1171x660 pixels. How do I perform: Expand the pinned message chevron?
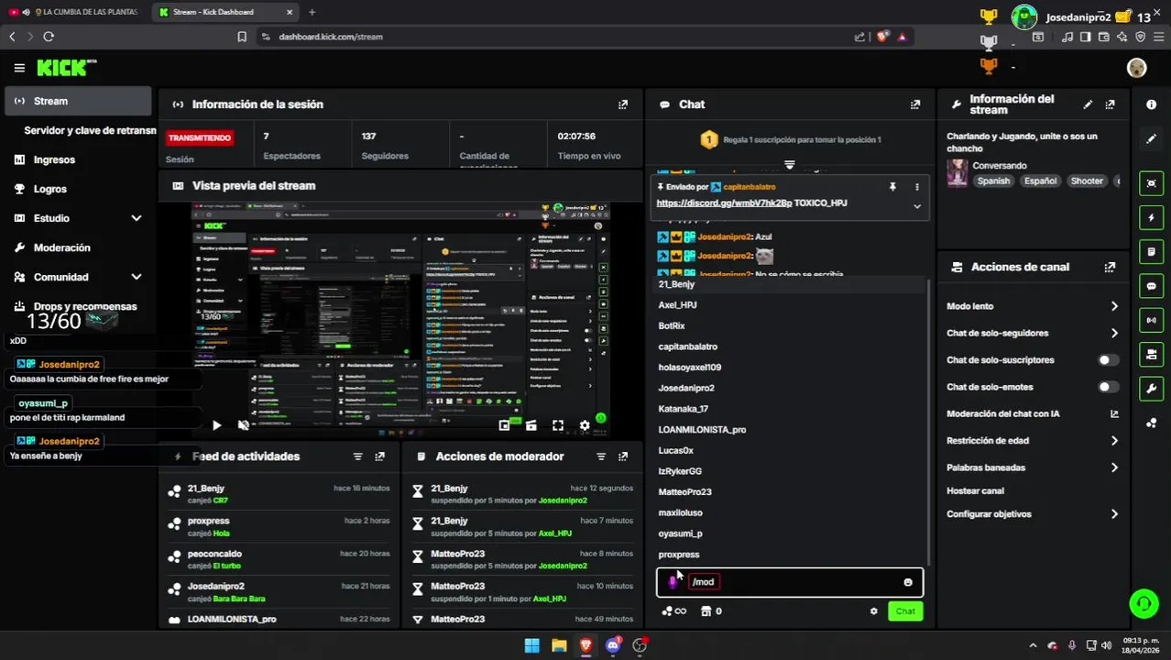(x=917, y=206)
